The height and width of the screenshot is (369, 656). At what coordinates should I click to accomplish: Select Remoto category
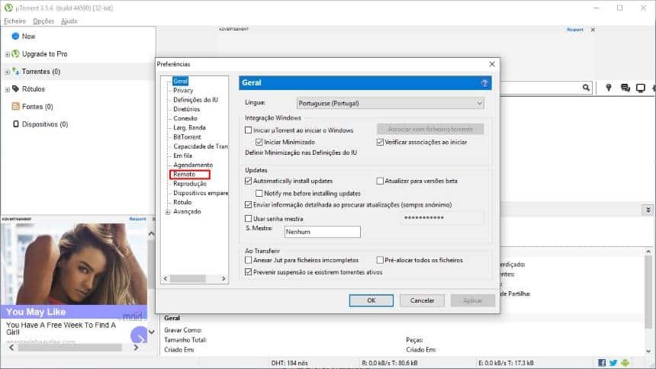point(184,174)
